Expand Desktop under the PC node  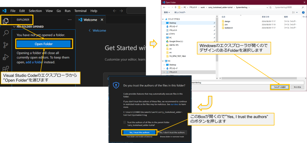click(164, 65)
